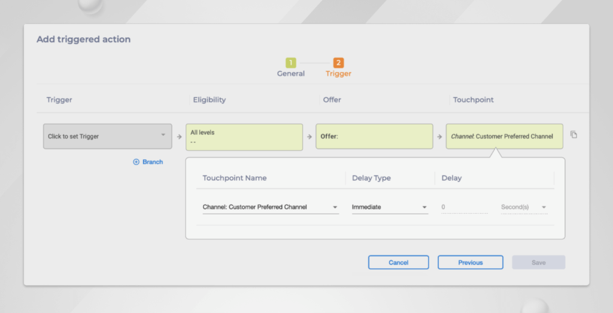Go back using the Previous button
This screenshot has width=613, height=313.
470,262
